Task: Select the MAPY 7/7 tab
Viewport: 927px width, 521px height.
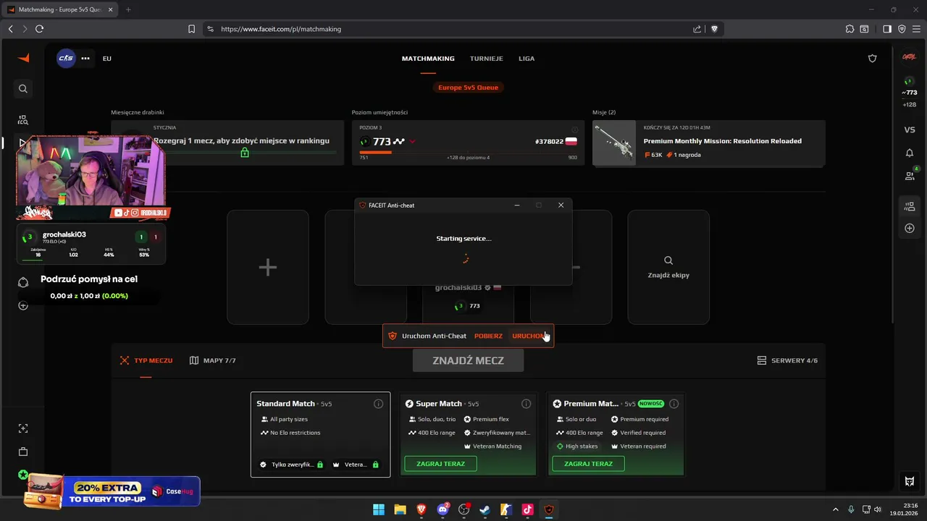Action: tap(212, 360)
